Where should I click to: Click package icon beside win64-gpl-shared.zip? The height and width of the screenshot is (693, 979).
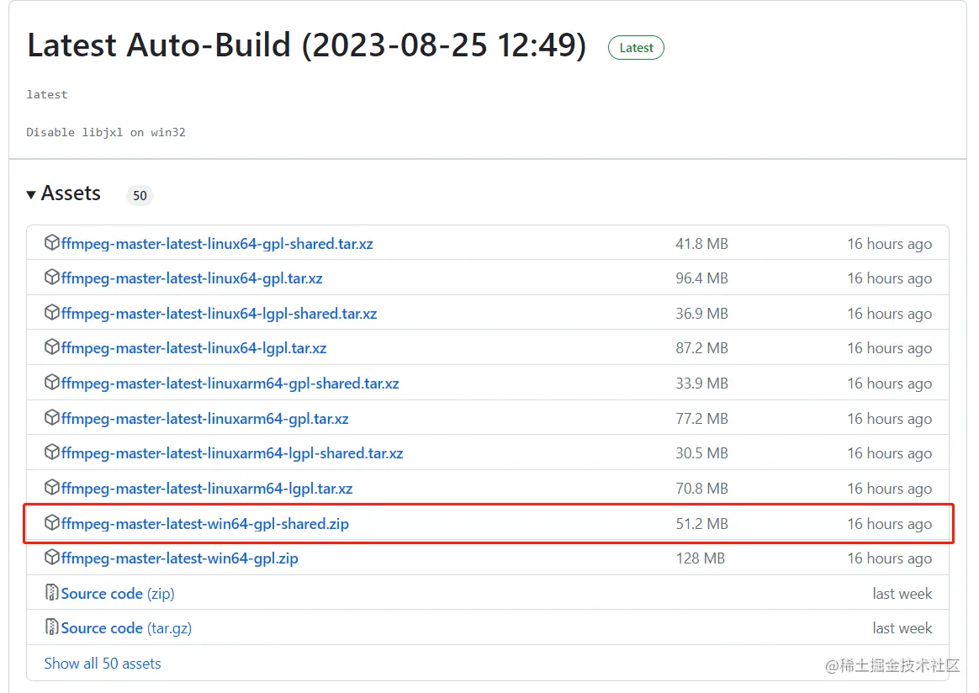52,523
